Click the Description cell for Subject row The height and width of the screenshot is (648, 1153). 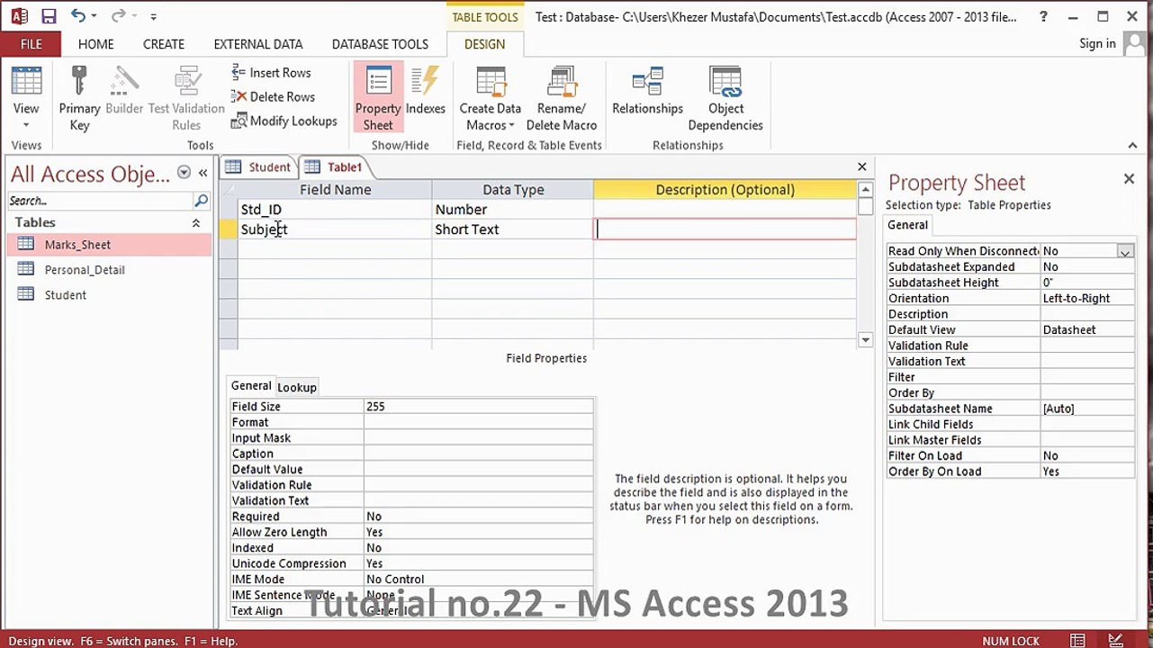[x=725, y=229]
